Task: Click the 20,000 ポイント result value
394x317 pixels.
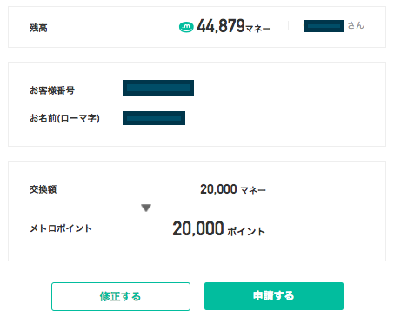Action: click(x=219, y=229)
